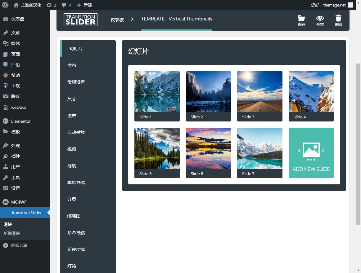This screenshot has width=361, height=273.
Task: Open the 滑块 submenu link
Action: [7, 225]
